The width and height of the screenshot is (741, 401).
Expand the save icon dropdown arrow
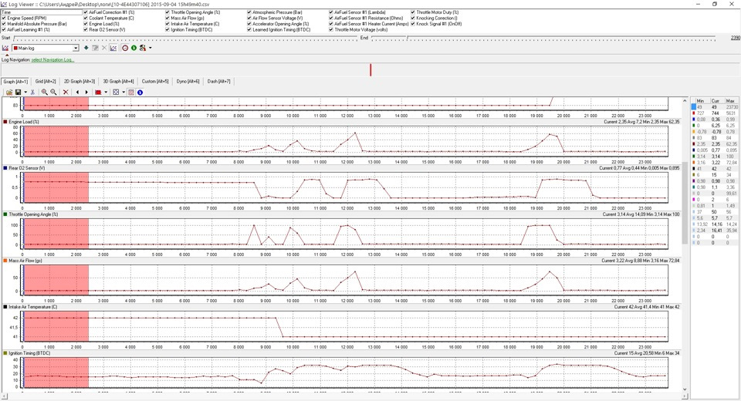(x=26, y=93)
